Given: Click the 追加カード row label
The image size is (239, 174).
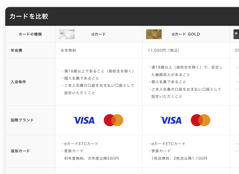Looking at the screenshot, I should [x=20, y=151].
